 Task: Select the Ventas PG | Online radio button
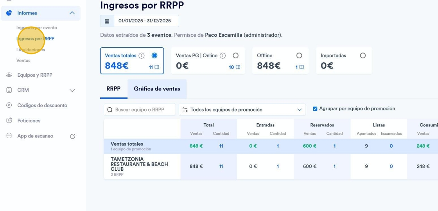pyautogui.click(x=235, y=56)
